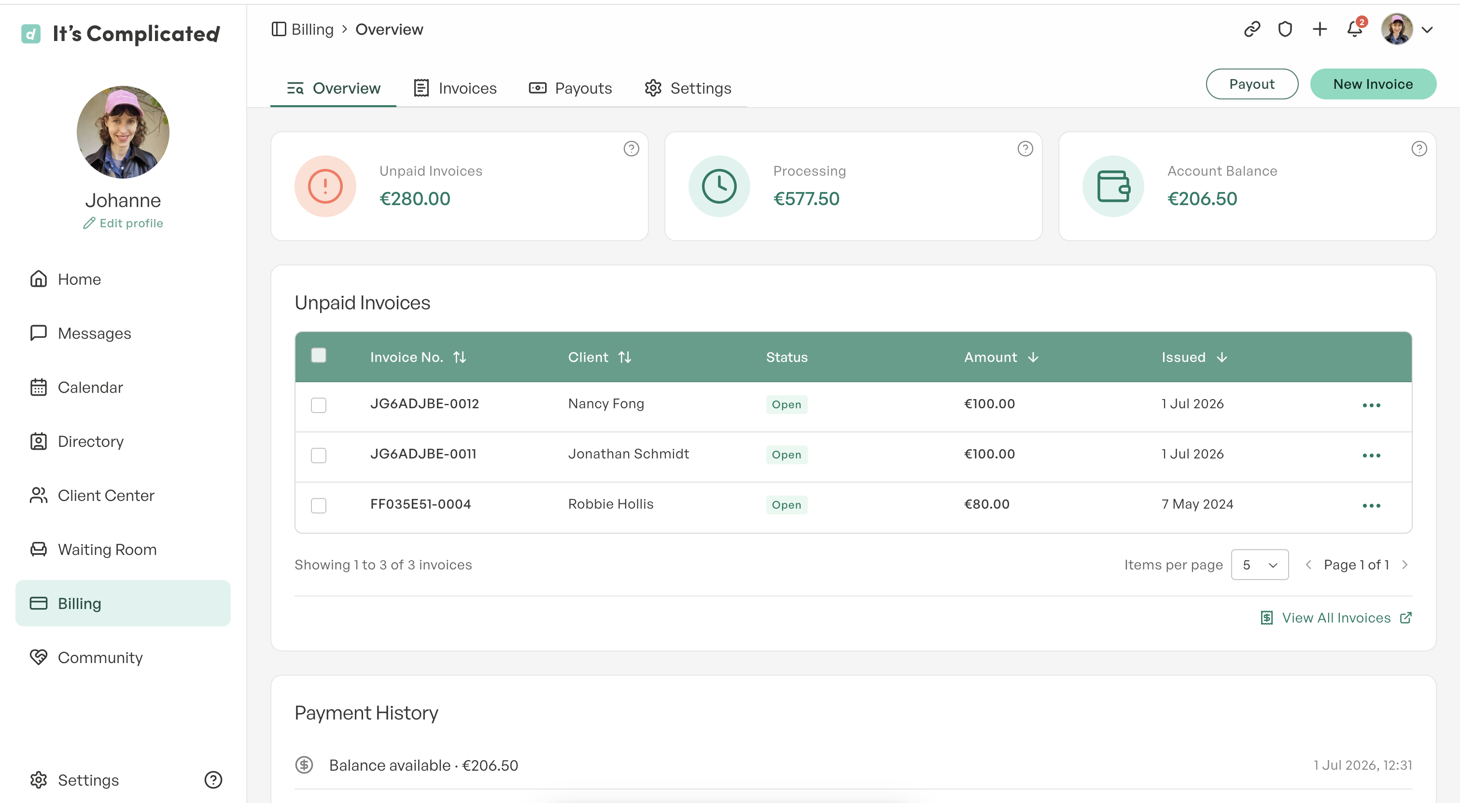The height and width of the screenshot is (803, 1460).
Task: Switch to the billing Settings tab
Action: pos(688,88)
